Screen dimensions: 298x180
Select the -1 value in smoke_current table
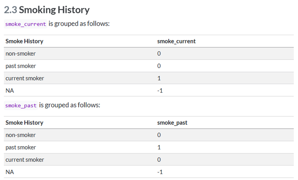160,91
